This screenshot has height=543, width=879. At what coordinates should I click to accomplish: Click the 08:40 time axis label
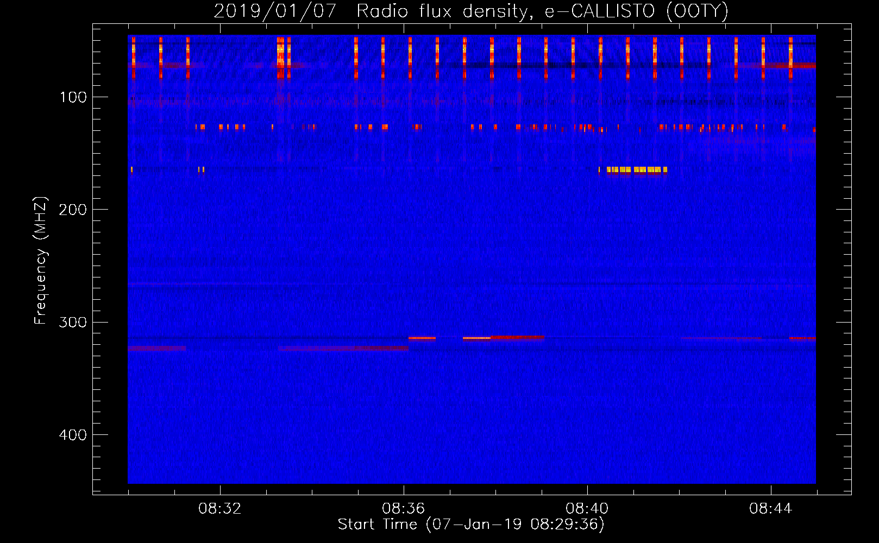coord(587,509)
